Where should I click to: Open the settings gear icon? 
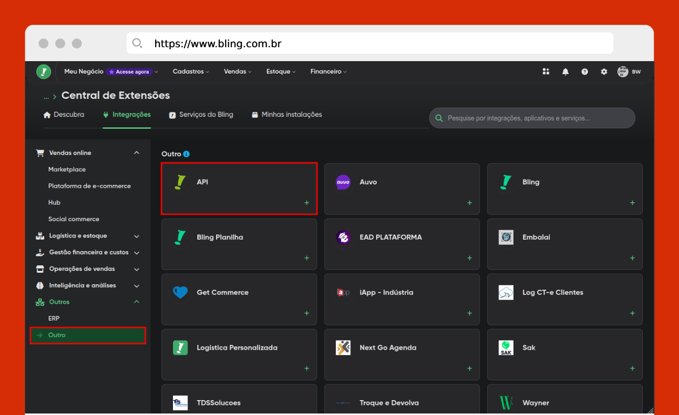tap(604, 72)
